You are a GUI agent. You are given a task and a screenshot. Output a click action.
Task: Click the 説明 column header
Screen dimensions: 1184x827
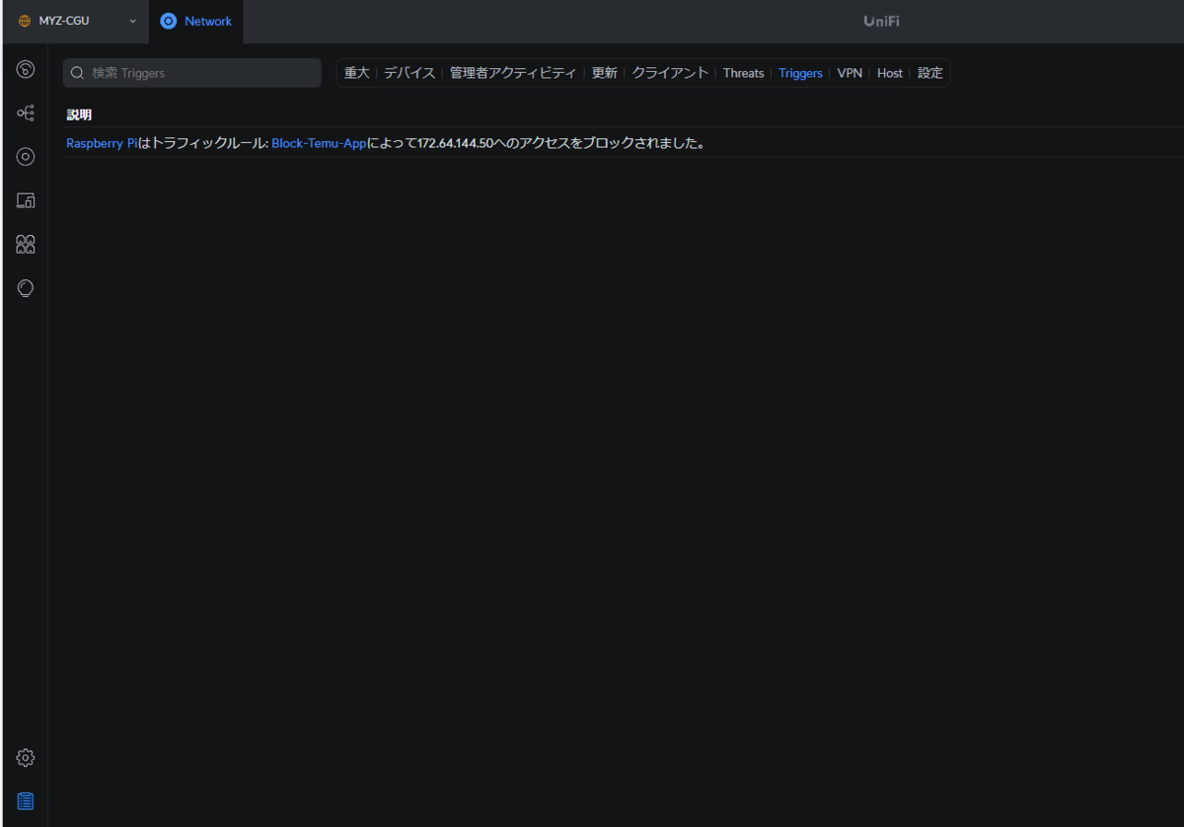79,115
